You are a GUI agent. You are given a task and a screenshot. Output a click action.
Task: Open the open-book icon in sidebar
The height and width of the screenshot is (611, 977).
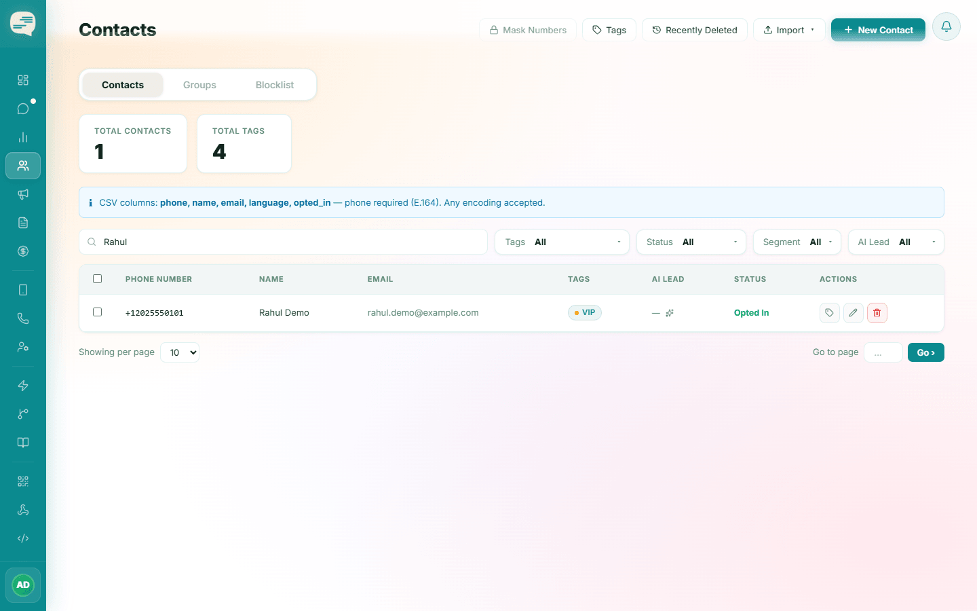(x=23, y=443)
